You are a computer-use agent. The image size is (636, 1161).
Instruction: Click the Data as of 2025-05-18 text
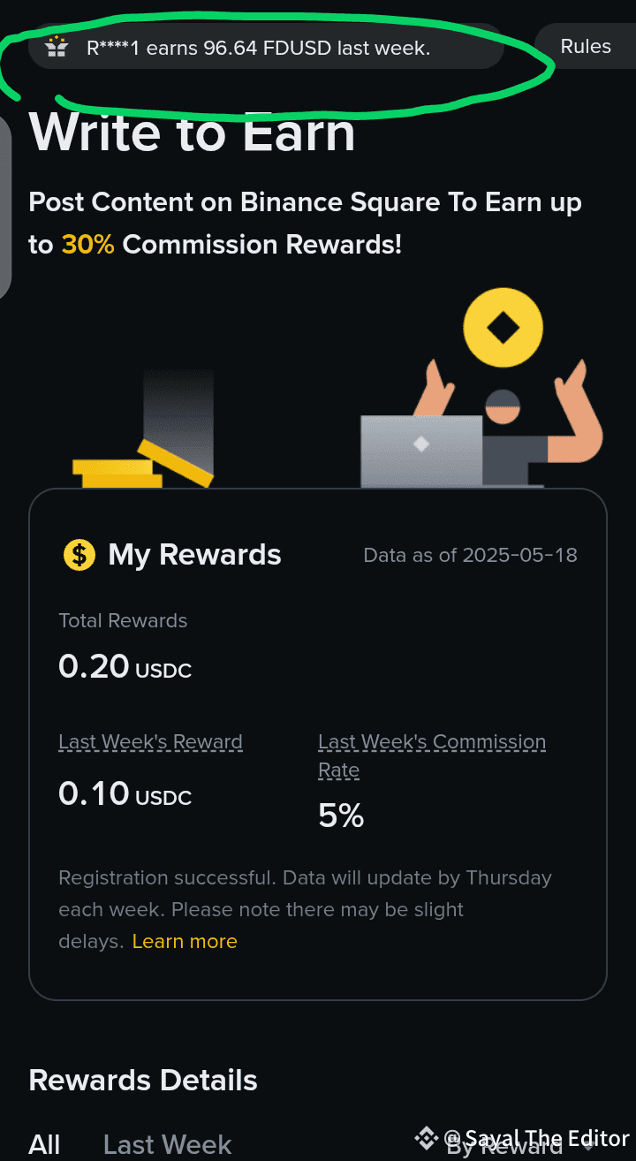(x=470, y=556)
